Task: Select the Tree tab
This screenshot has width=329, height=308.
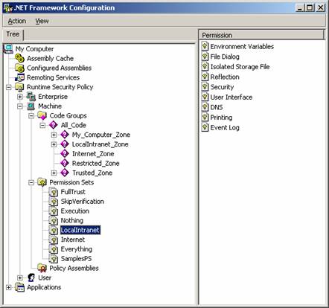Action: point(13,34)
